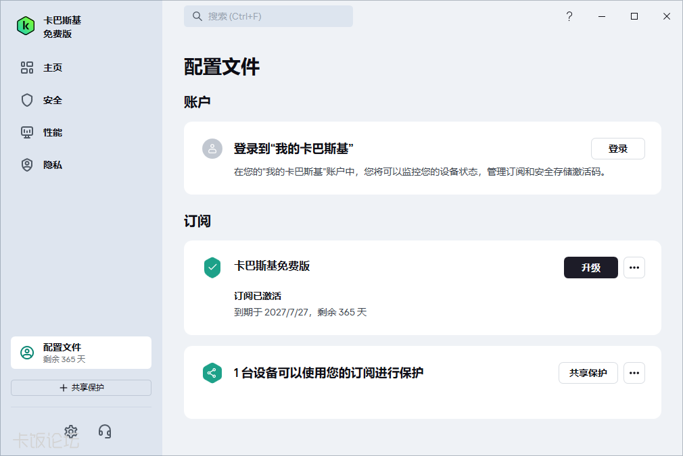
Task: Click the 剩余 365 天 text in sidebar
Action: tap(64, 359)
